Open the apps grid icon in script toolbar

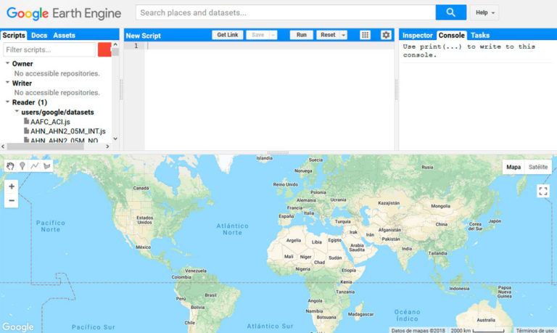click(365, 35)
